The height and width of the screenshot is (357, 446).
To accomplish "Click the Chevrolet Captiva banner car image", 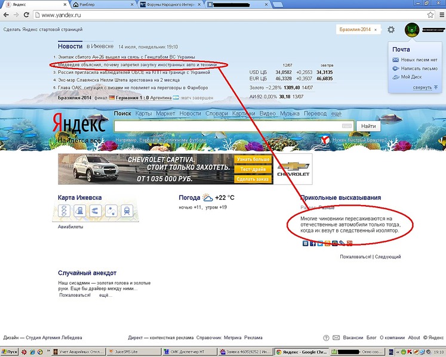I will pyautogui.click(x=96, y=169).
